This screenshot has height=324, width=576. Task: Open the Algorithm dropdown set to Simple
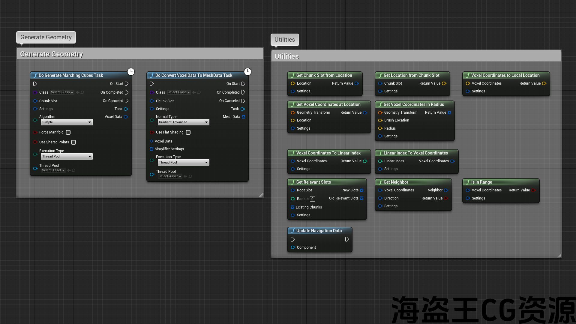(67, 122)
